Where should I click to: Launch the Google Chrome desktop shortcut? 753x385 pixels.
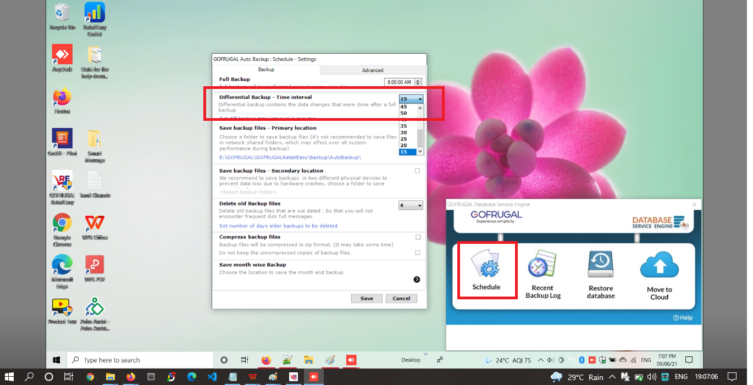(62, 230)
